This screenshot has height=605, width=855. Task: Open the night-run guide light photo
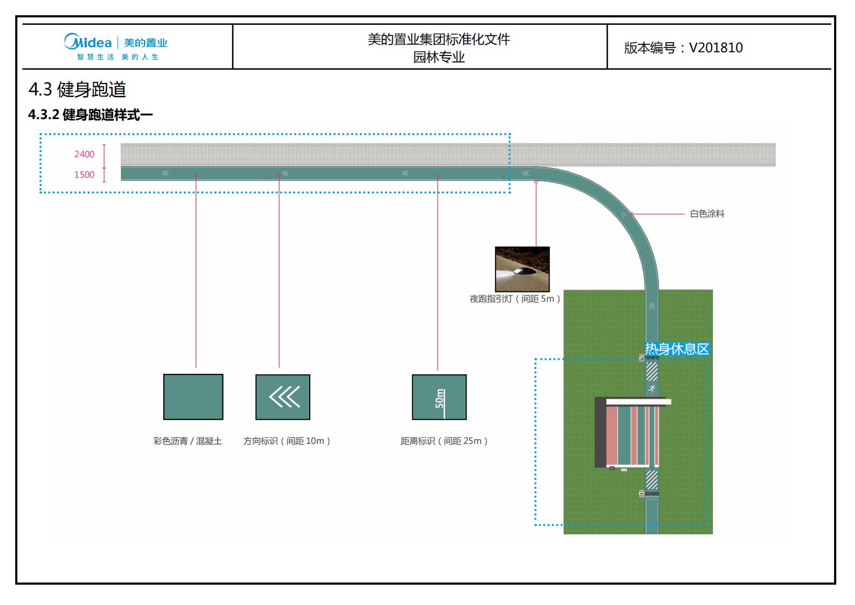tap(523, 269)
